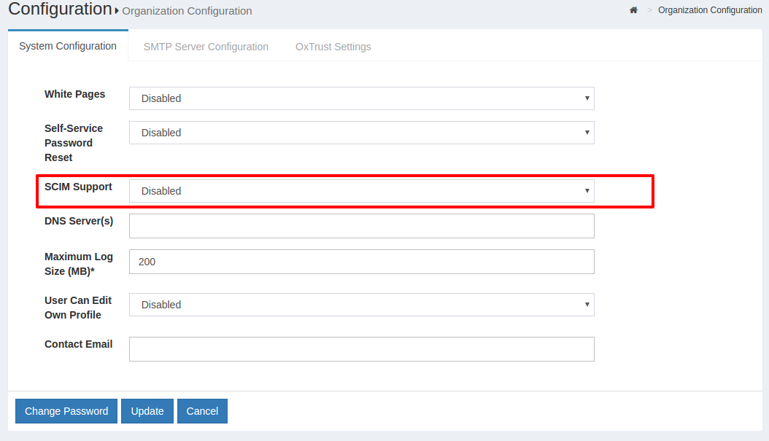Open the SCIM Support dropdown

point(361,191)
